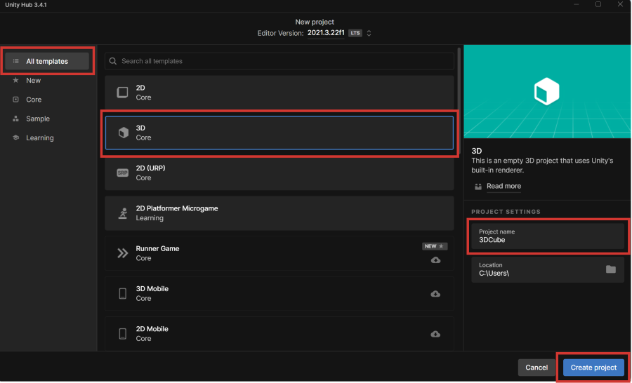Open the Core templates category
The image size is (632, 383).
point(34,100)
